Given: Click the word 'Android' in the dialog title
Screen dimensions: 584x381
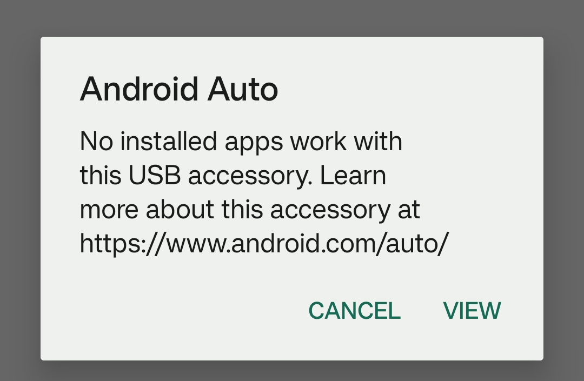Looking at the screenshot, I should click(139, 89).
